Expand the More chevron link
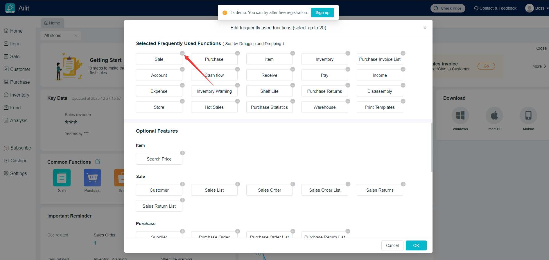 [x=539, y=66]
